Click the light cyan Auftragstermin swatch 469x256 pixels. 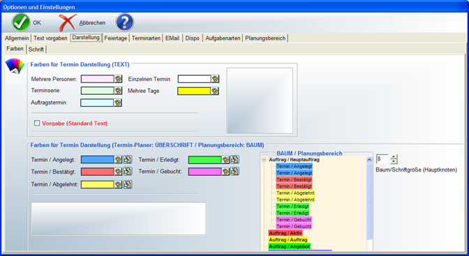coord(97,103)
